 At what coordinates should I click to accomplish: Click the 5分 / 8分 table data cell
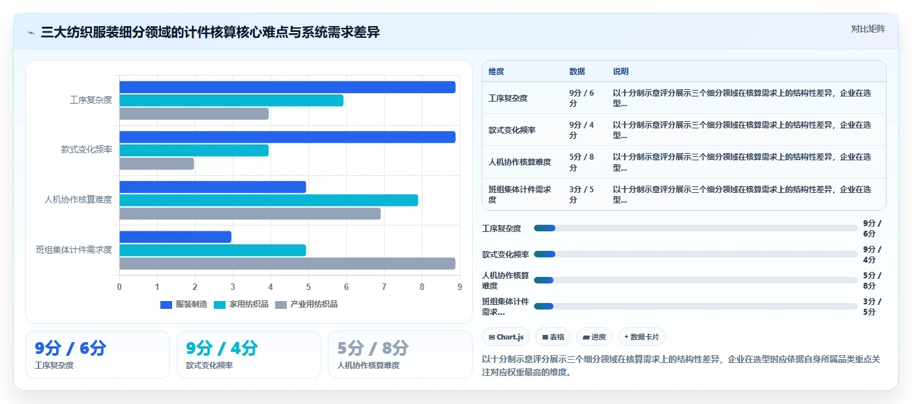(x=585, y=162)
